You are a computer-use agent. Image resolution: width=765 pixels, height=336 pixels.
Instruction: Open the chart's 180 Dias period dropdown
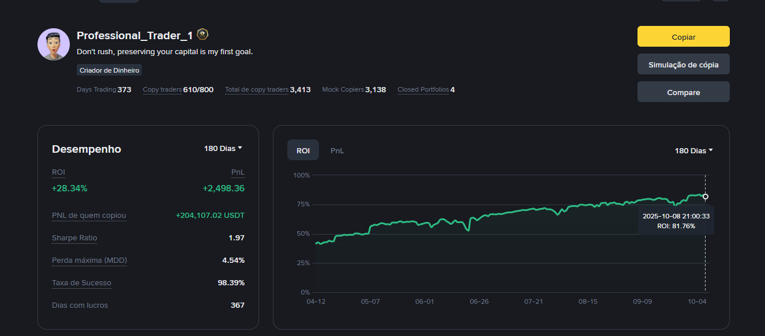click(x=694, y=150)
